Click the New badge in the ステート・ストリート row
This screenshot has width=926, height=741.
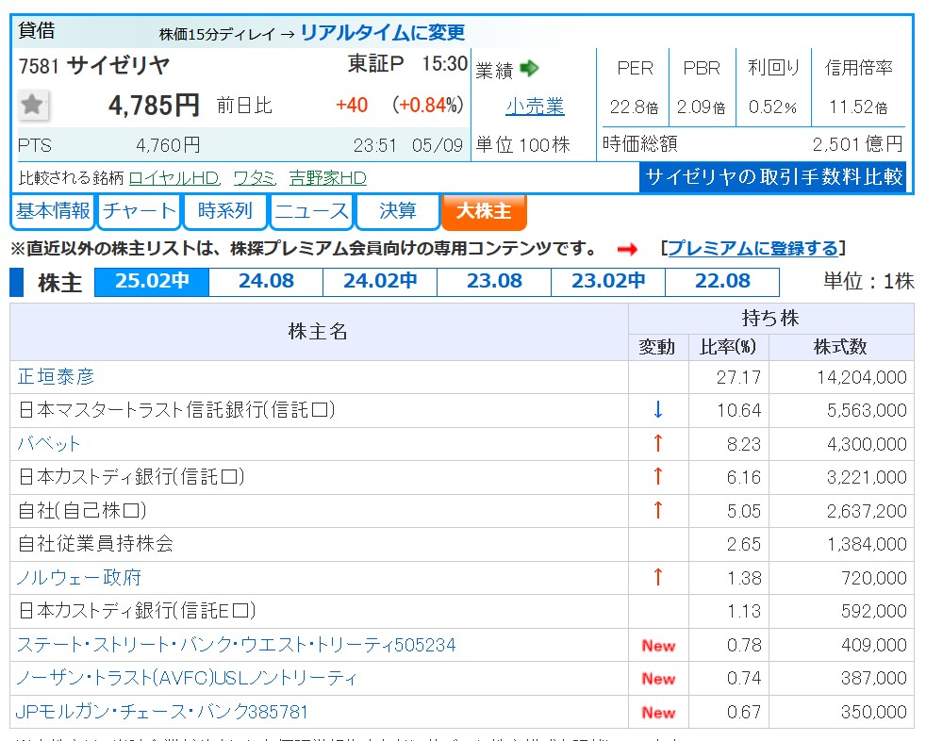658,646
